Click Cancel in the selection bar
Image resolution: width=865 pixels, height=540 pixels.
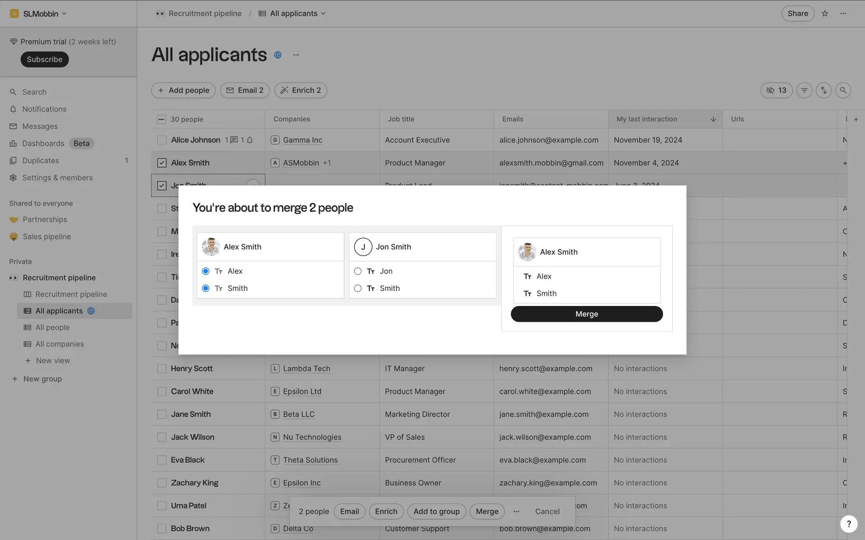pyautogui.click(x=547, y=511)
